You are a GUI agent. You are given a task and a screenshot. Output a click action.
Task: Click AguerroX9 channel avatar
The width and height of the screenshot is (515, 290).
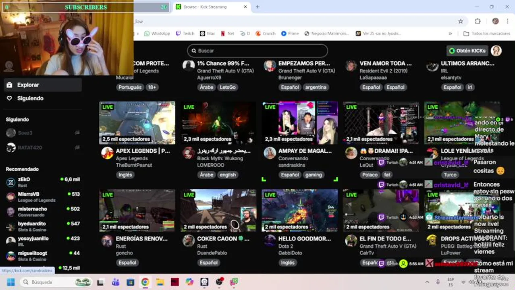189,66
